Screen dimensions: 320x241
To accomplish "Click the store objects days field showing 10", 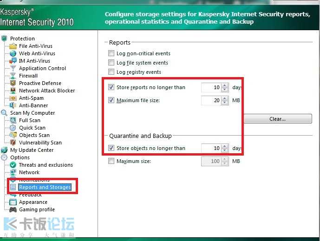I will pyautogui.click(x=211, y=148).
